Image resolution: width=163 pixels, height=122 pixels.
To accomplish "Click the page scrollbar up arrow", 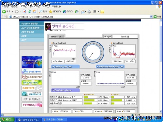I will click(x=161, y=20).
